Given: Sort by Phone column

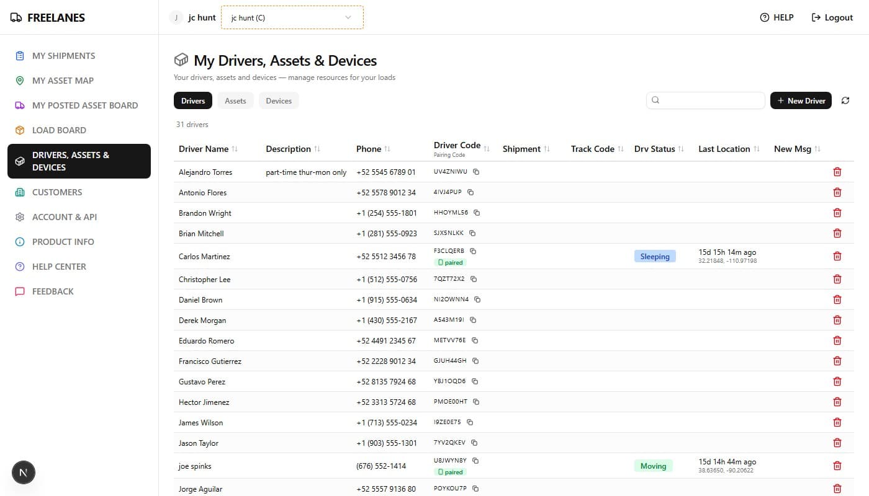Looking at the screenshot, I should [x=374, y=149].
